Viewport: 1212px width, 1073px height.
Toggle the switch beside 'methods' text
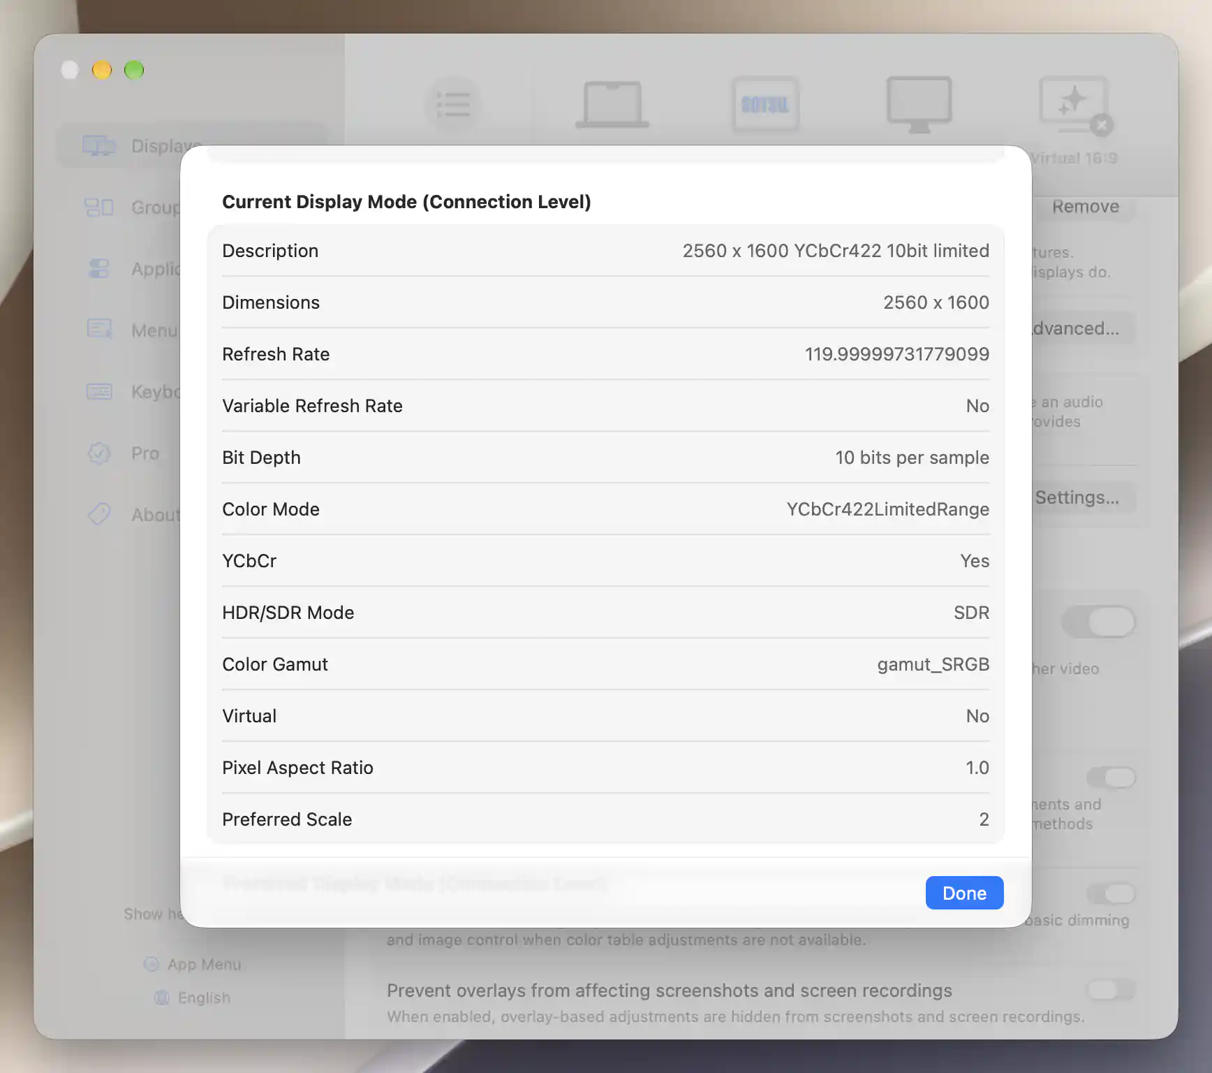(1111, 778)
